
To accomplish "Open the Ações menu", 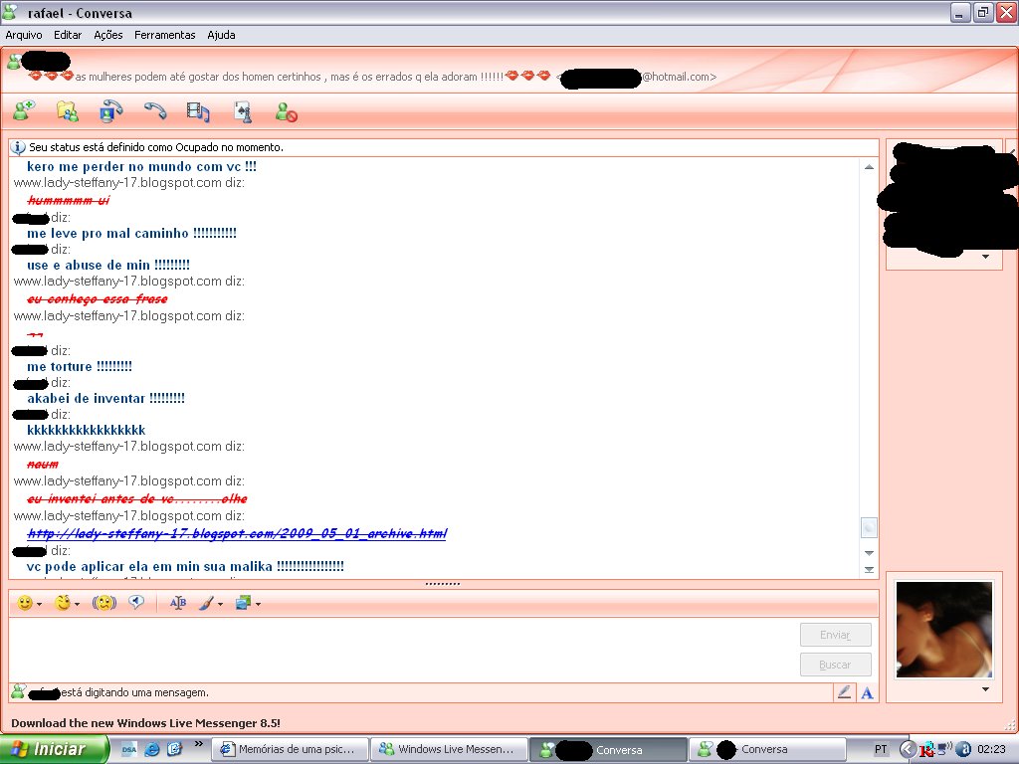I will point(107,35).
